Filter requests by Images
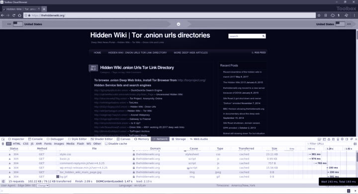This screenshot has width=358, height=194. point(59,144)
